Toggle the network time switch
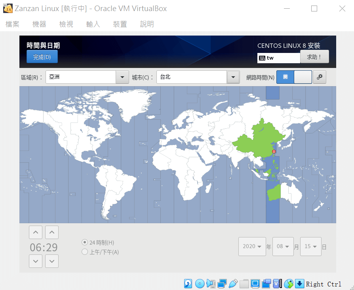 click(x=294, y=77)
